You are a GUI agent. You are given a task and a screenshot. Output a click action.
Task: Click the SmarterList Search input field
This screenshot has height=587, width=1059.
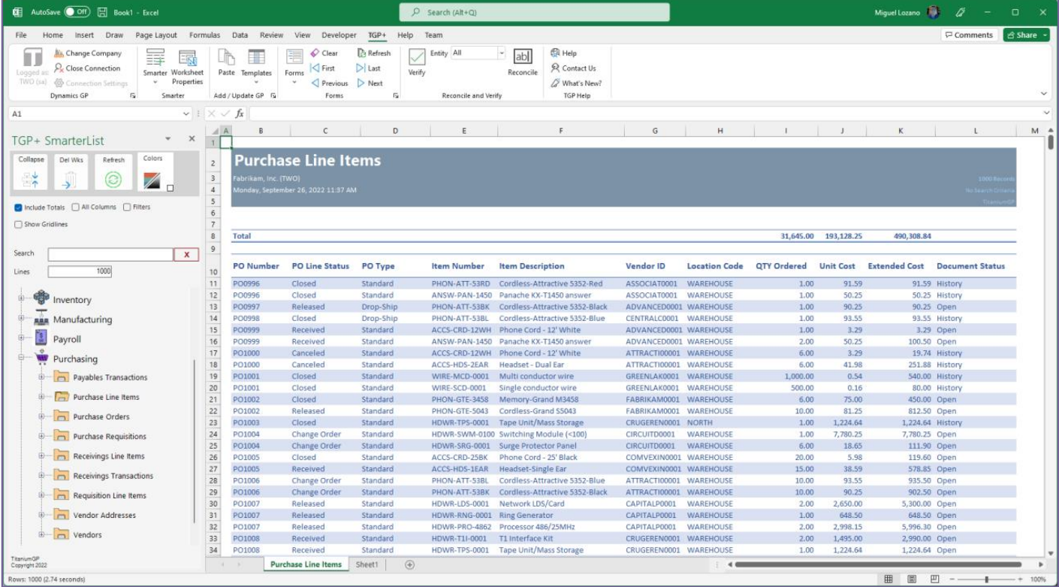coord(110,255)
